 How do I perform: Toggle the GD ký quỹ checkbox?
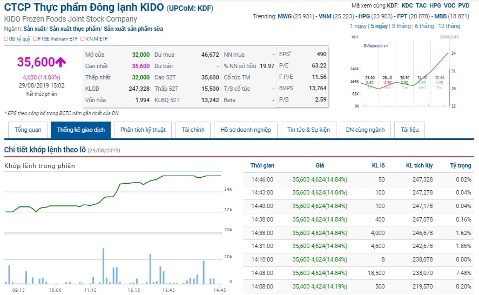point(6,39)
